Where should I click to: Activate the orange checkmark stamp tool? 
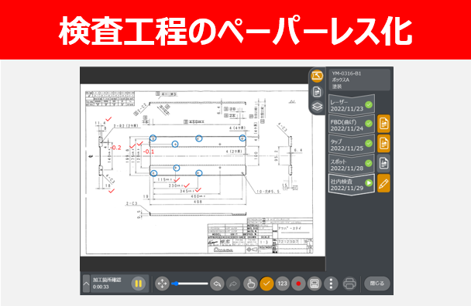click(266, 284)
